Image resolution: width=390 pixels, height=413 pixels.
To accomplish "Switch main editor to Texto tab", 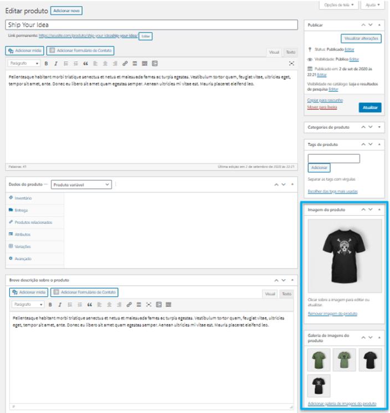I will [x=290, y=52].
